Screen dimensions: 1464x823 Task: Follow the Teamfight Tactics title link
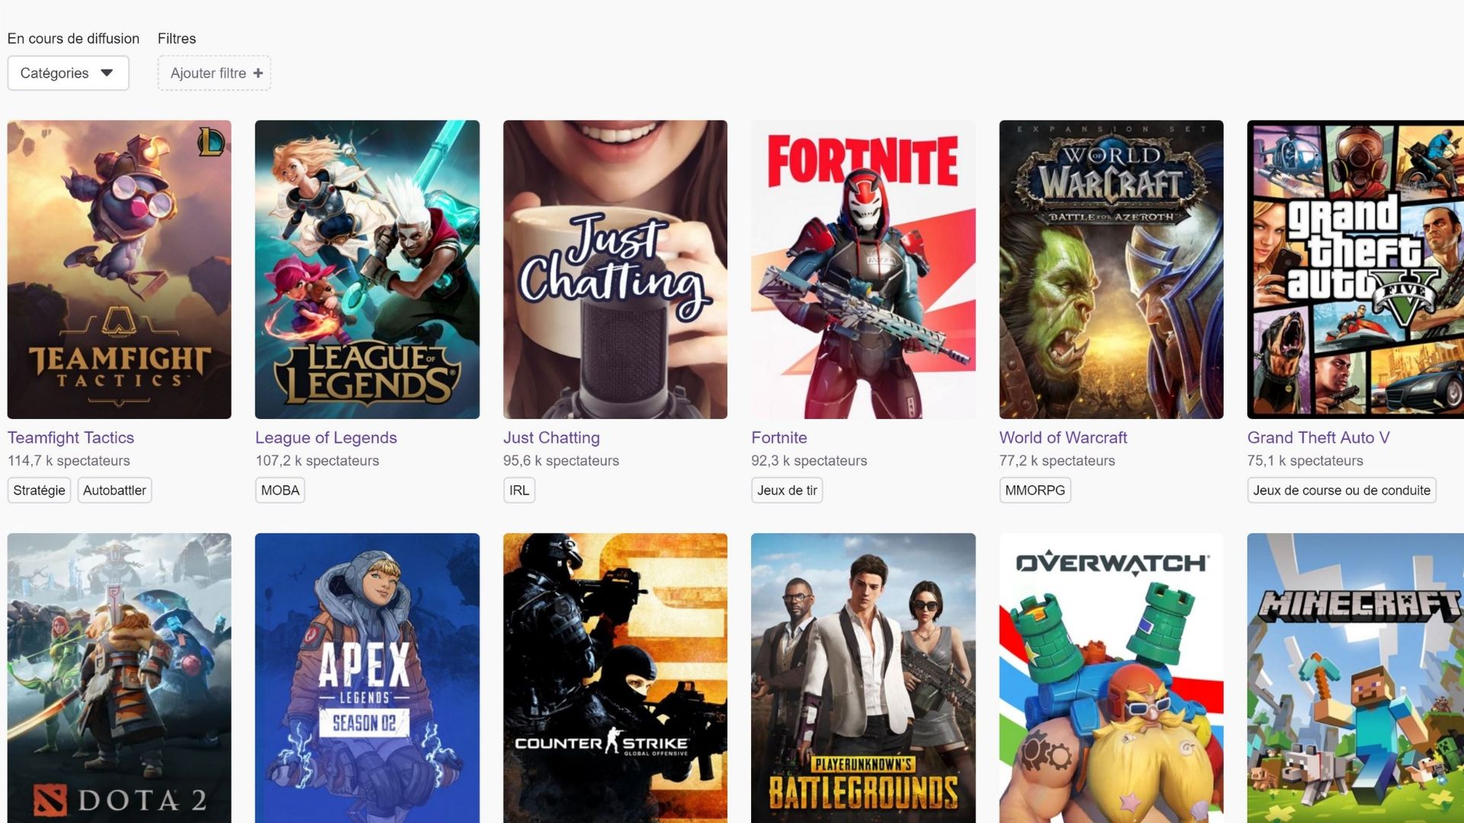point(71,437)
